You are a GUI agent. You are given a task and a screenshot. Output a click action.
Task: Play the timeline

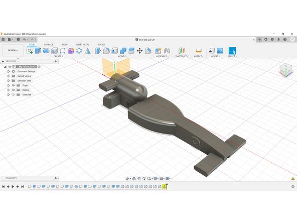[13, 187]
